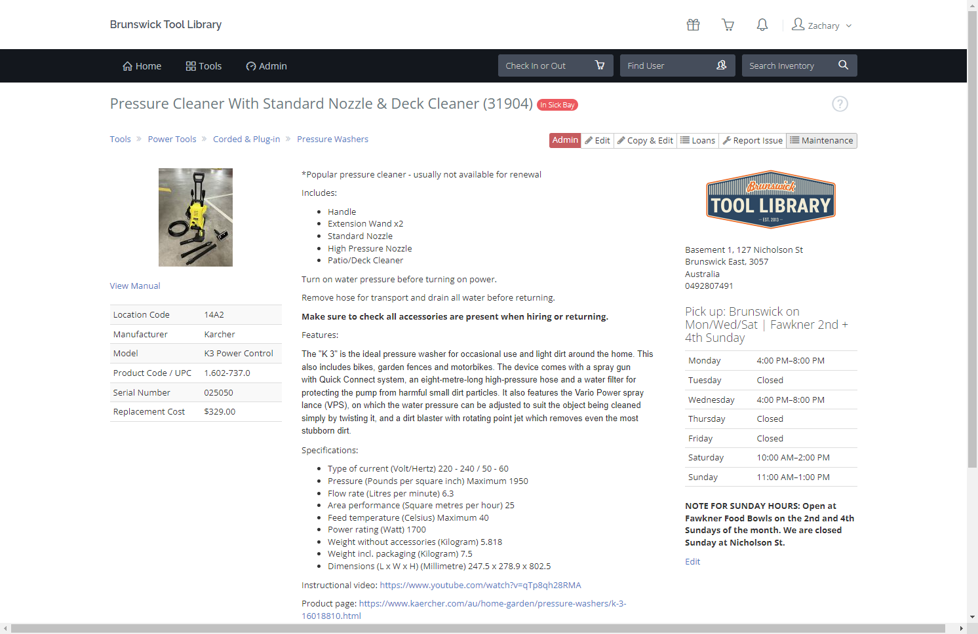This screenshot has width=978, height=634.
Task: Open the View Manual link
Action: (x=135, y=286)
